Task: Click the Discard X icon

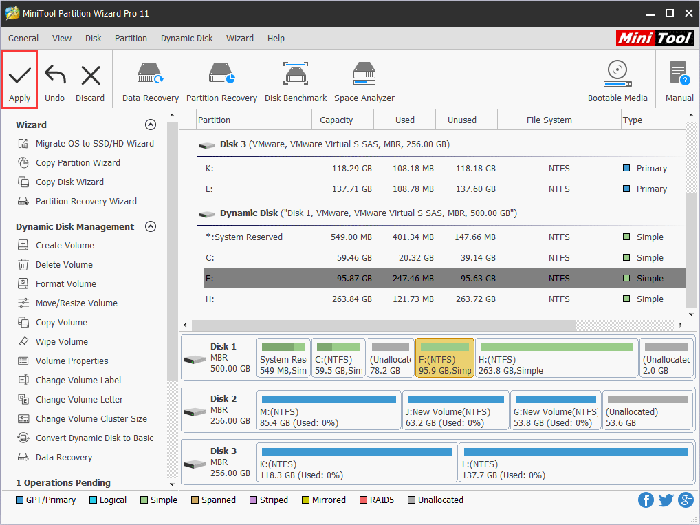Action: coord(91,75)
